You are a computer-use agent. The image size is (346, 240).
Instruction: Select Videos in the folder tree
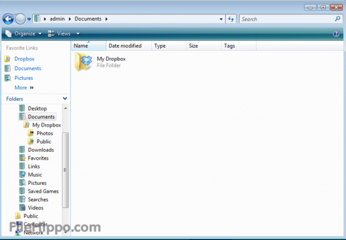36,208
